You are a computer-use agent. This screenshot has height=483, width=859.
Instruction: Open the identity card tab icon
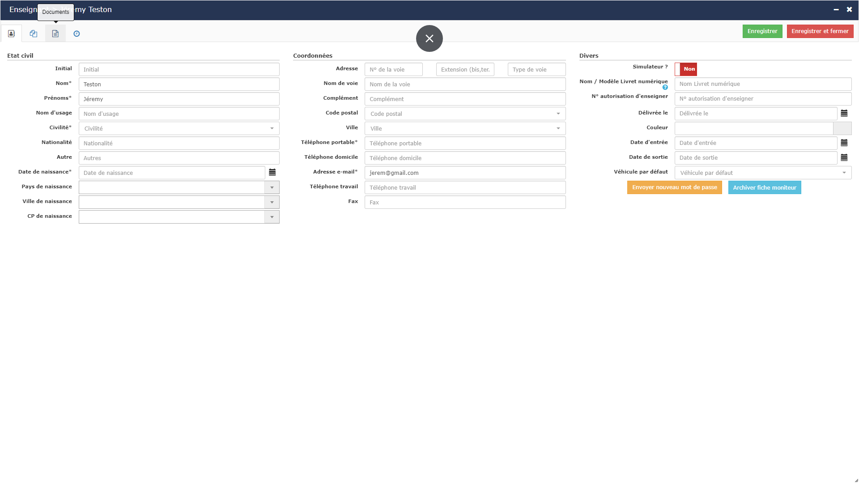[12, 34]
